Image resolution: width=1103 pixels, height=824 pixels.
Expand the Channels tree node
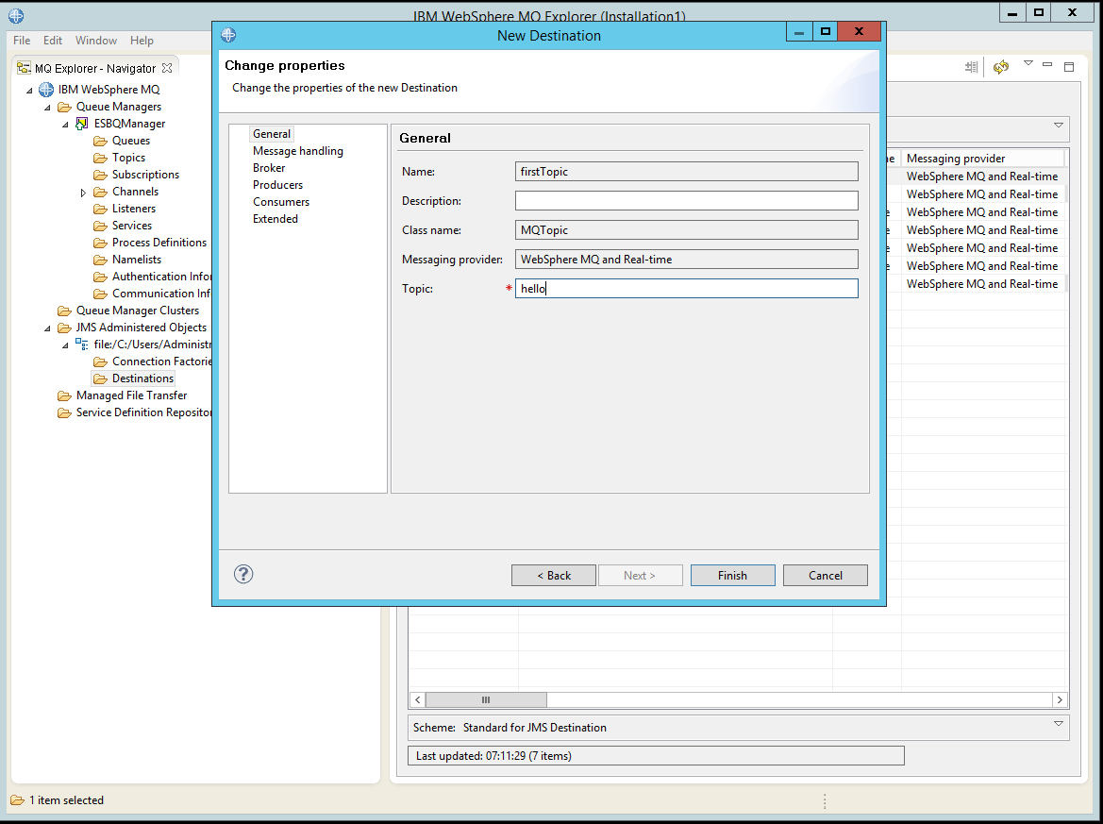[x=81, y=191]
